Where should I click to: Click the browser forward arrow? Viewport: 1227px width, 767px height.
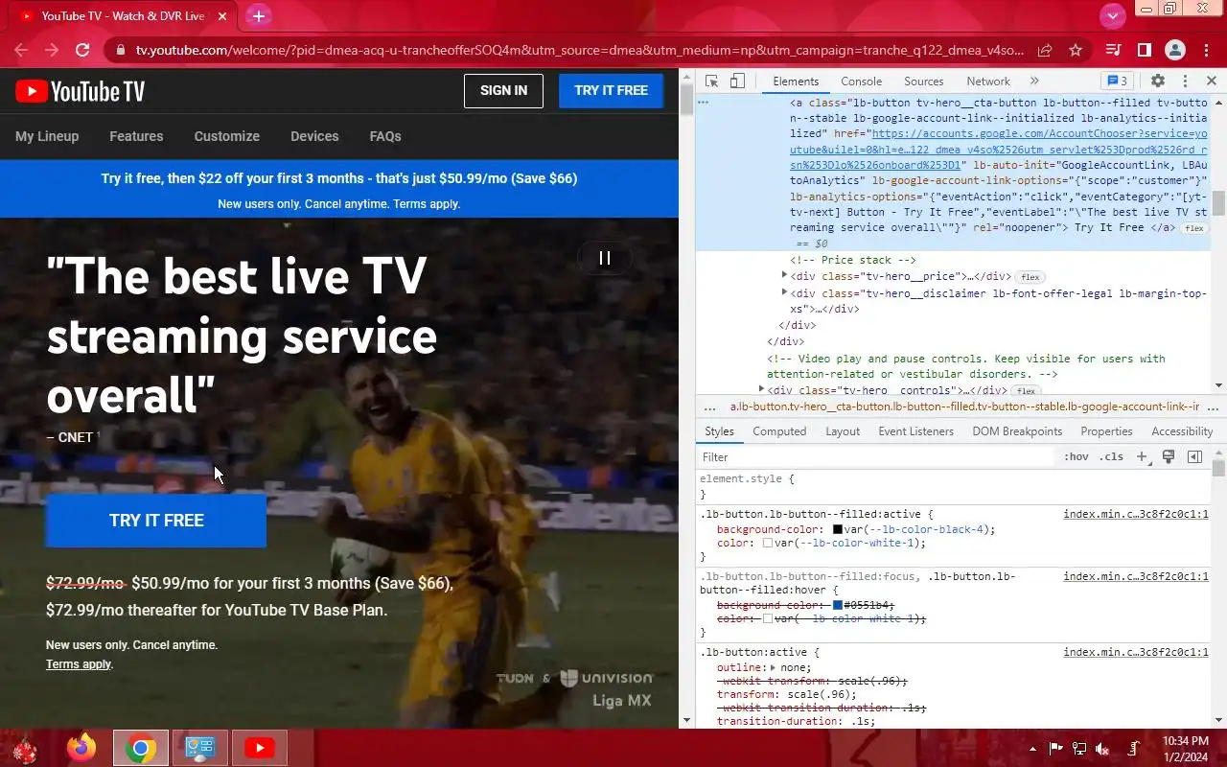(52, 50)
